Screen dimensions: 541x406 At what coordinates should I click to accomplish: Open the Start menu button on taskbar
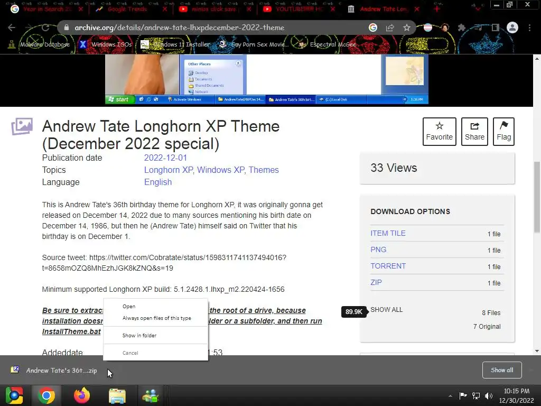pos(14,395)
